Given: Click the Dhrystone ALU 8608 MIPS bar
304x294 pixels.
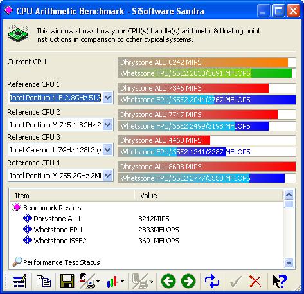Looking at the screenshot, I should click(207, 167).
